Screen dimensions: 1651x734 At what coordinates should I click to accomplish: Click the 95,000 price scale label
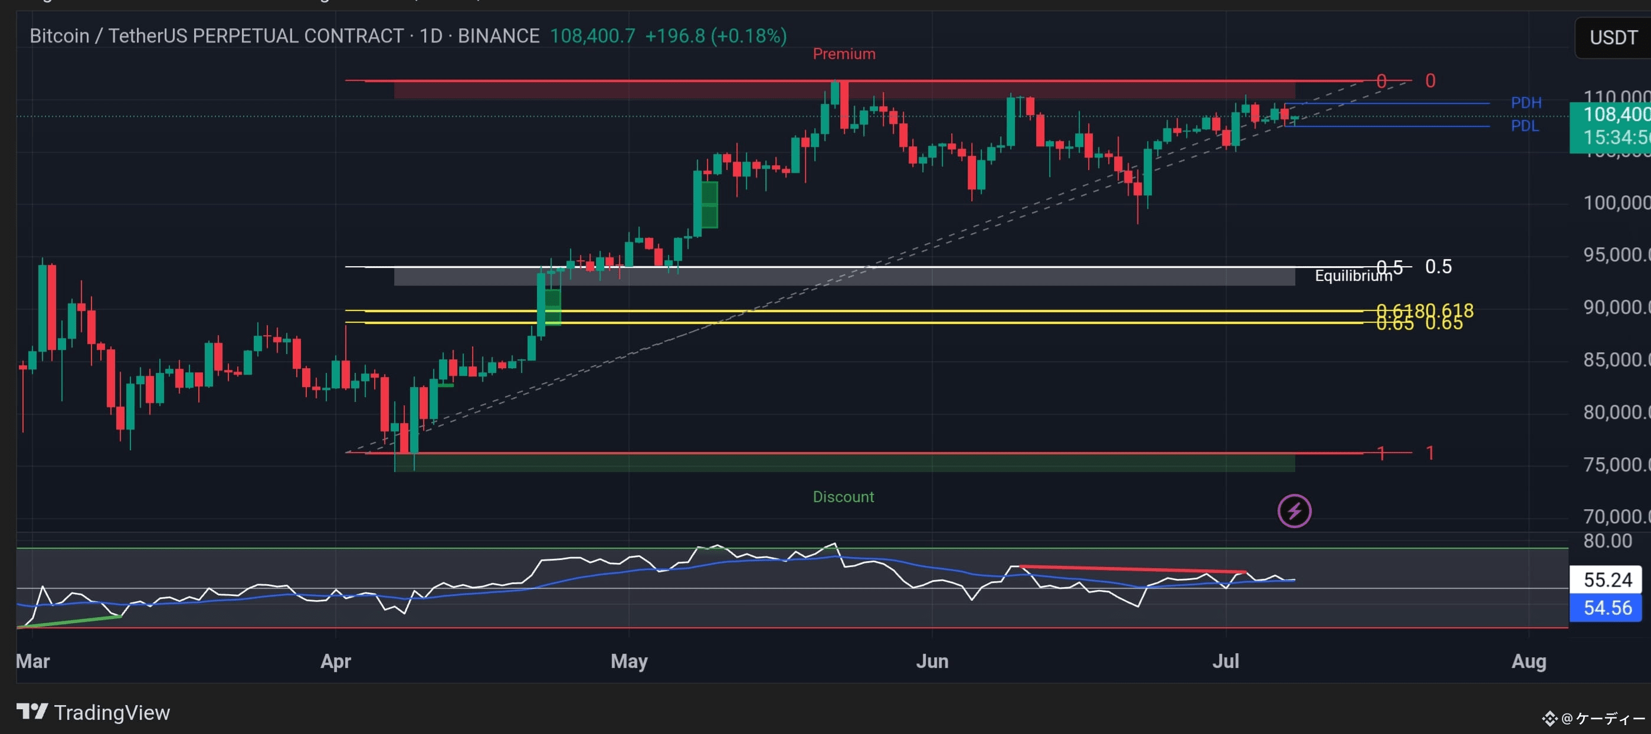[1616, 255]
